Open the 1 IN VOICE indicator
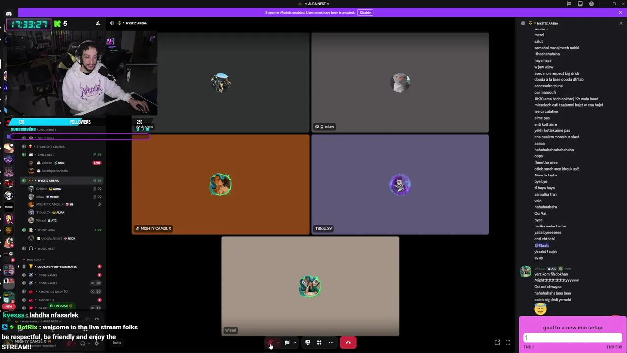 [x=62, y=306]
